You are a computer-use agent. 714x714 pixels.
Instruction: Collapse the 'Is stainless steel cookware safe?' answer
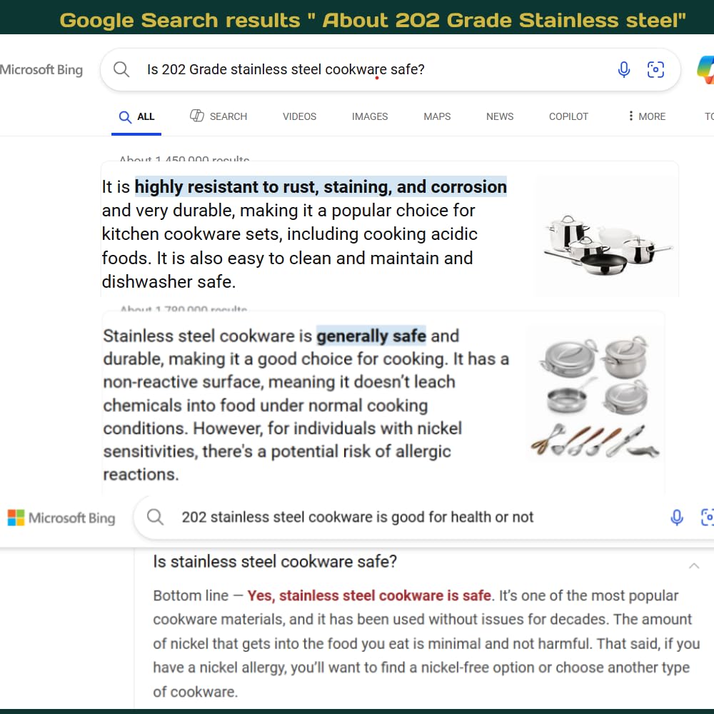pos(693,565)
